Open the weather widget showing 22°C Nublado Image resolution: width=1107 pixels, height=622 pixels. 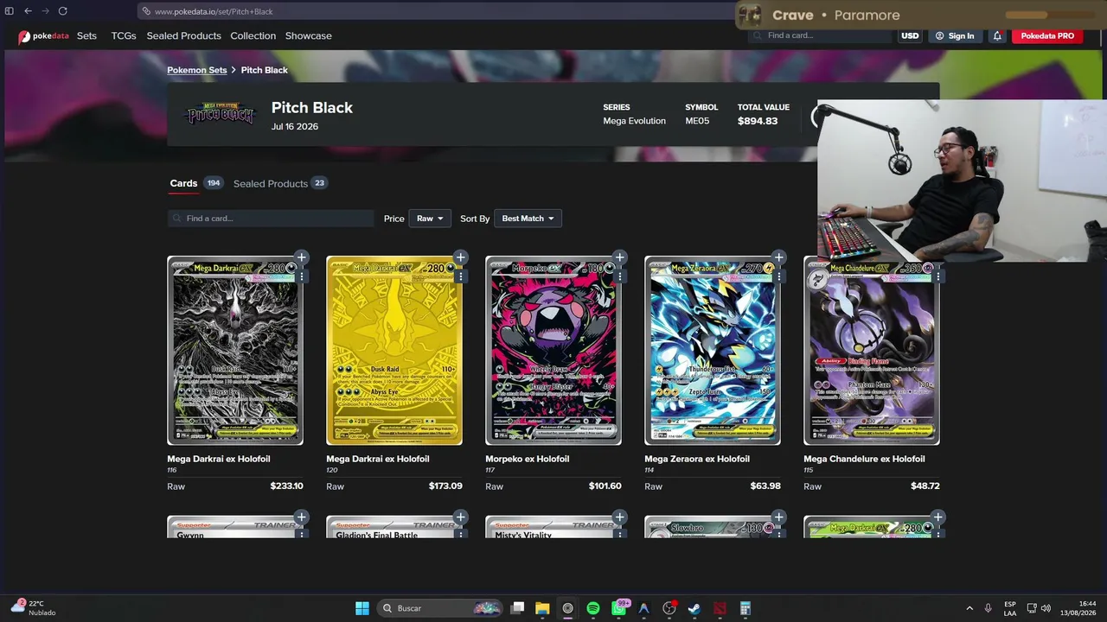(x=32, y=608)
